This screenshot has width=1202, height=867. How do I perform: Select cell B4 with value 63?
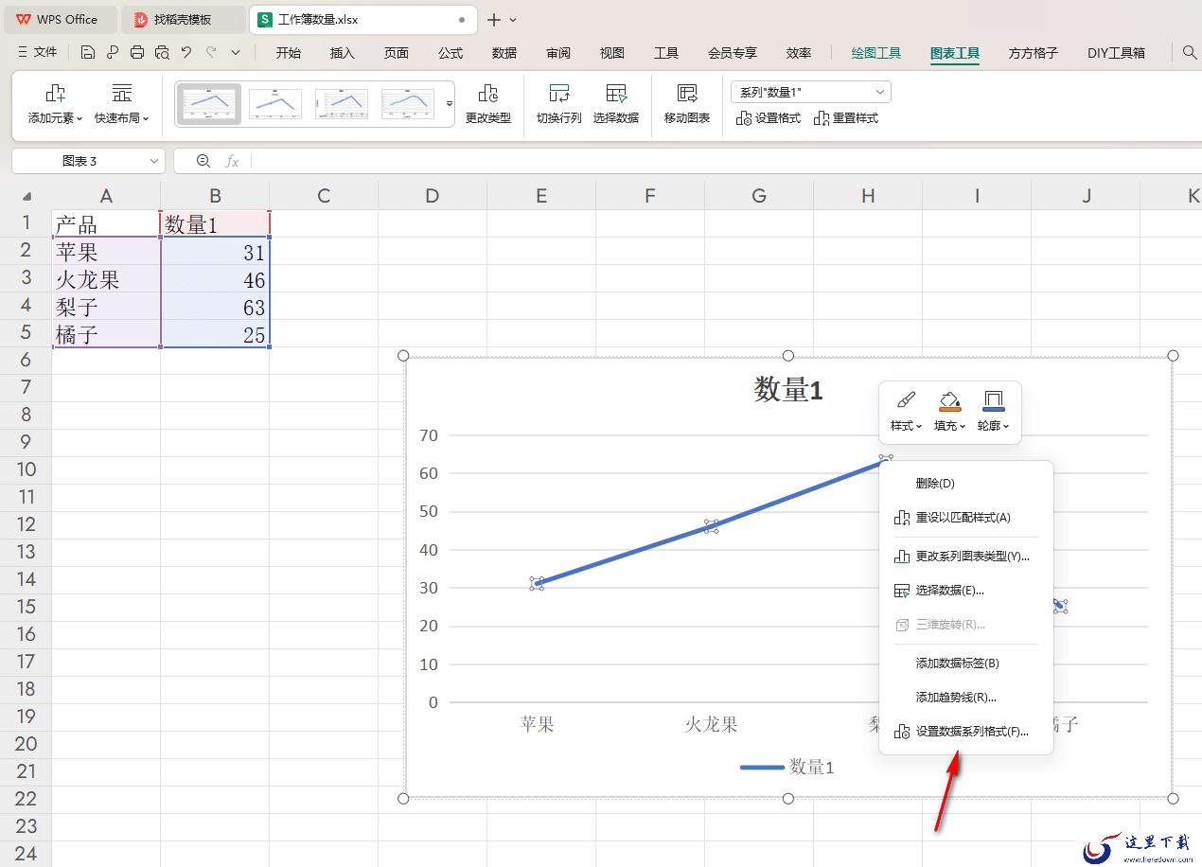click(x=215, y=308)
